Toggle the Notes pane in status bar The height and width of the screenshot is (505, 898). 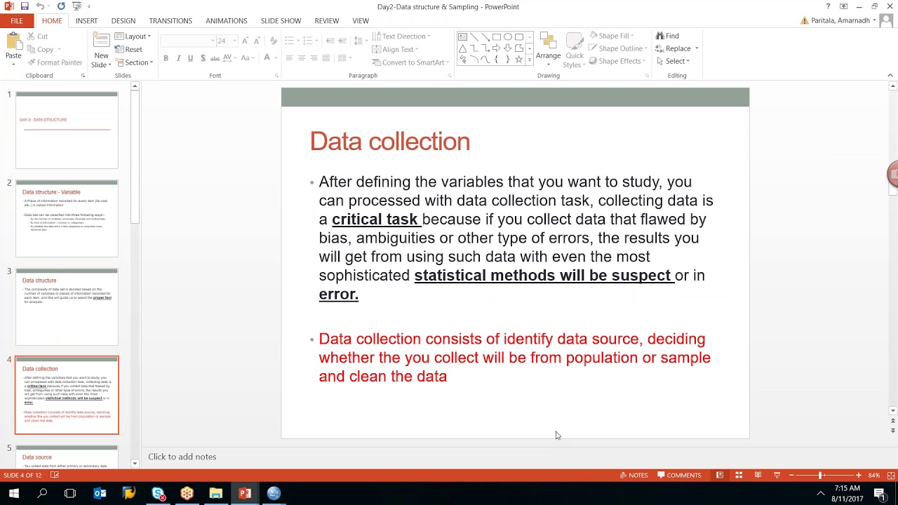click(634, 476)
